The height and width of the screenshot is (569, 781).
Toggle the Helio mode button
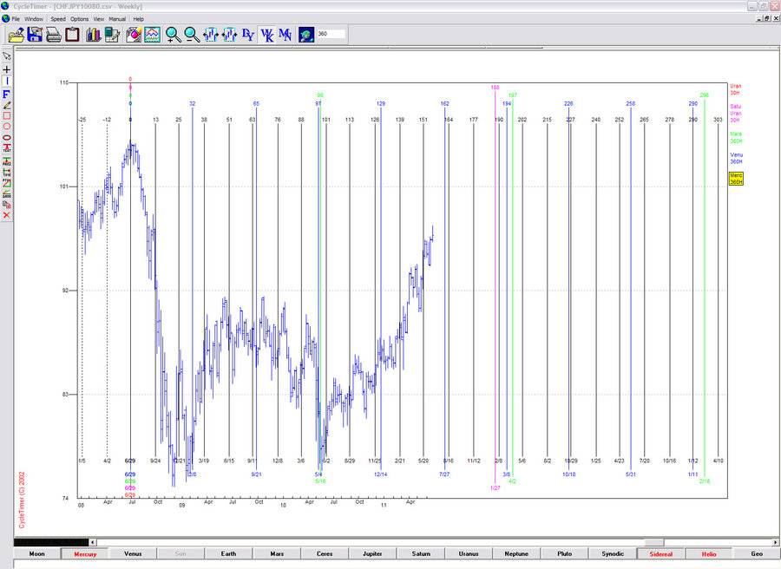click(708, 553)
